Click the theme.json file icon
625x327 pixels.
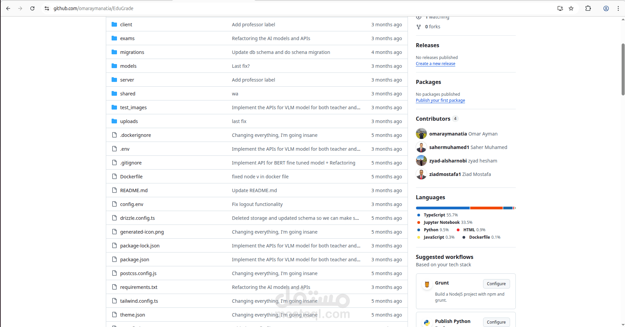(x=114, y=315)
